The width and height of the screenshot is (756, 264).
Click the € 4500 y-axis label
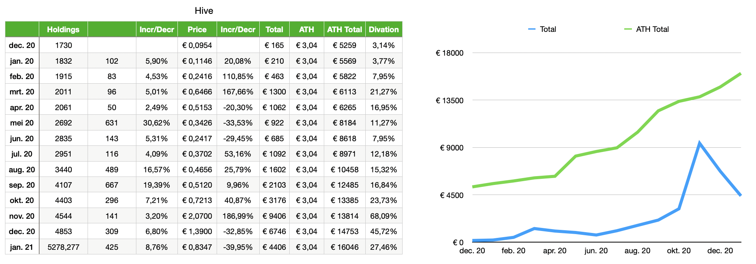pyautogui.click(x=451, y=195)
